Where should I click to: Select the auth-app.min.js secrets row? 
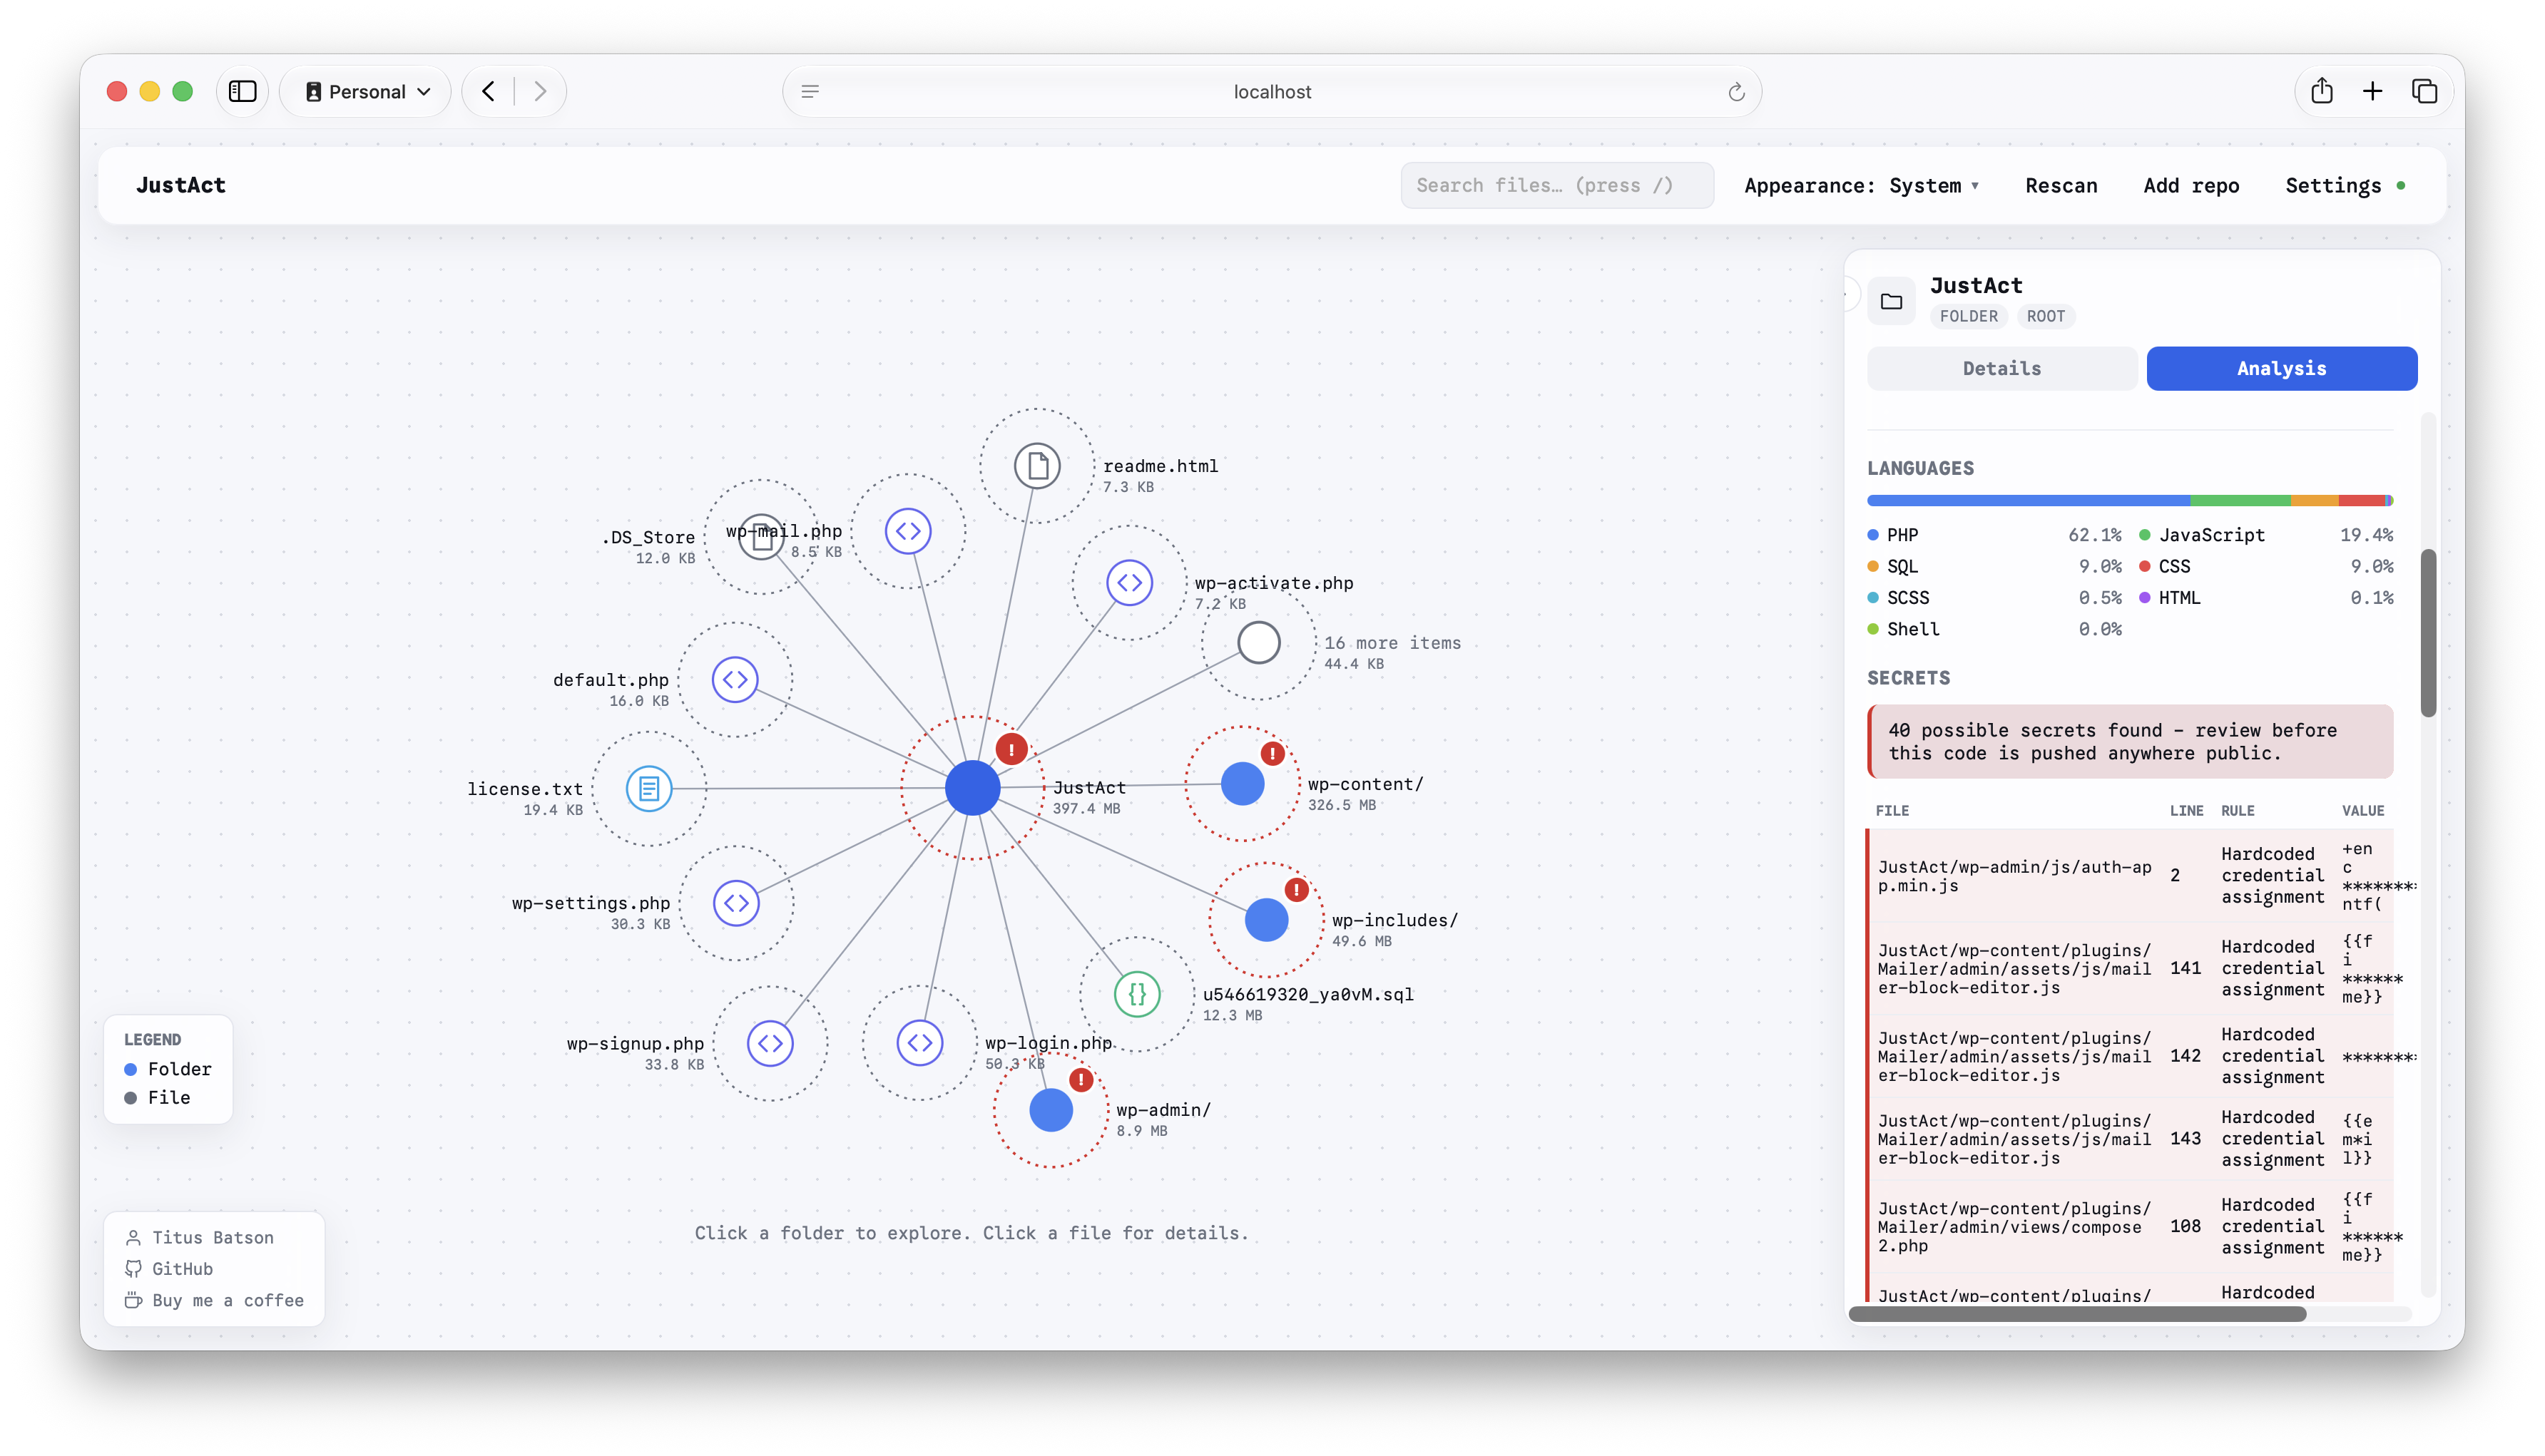tap(2129, 876)
